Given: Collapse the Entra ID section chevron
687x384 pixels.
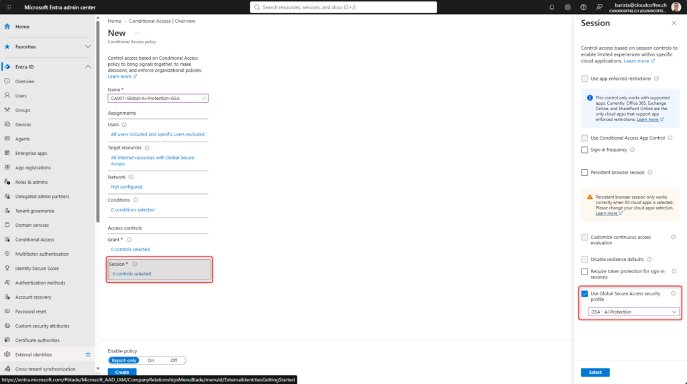Looking at the screenshot, I should tap(88, 66).
